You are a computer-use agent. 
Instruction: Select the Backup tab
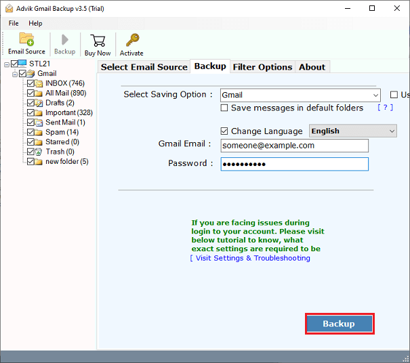(x=210, y=66)
